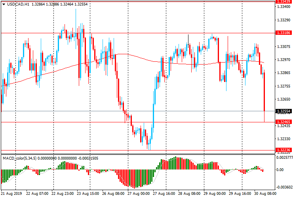This screenshot has height=198, width=293.
Task: Select the 1.32865 price scale value
Action: tap(284, 73)
